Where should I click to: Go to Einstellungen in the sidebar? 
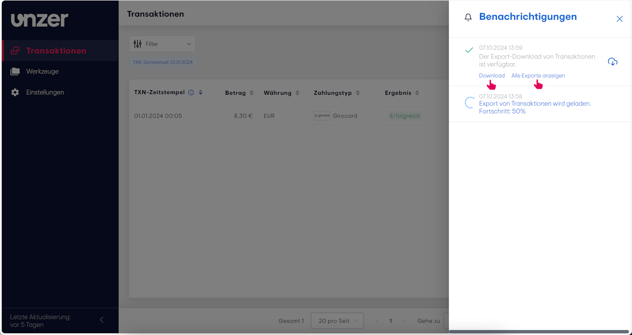45,92
